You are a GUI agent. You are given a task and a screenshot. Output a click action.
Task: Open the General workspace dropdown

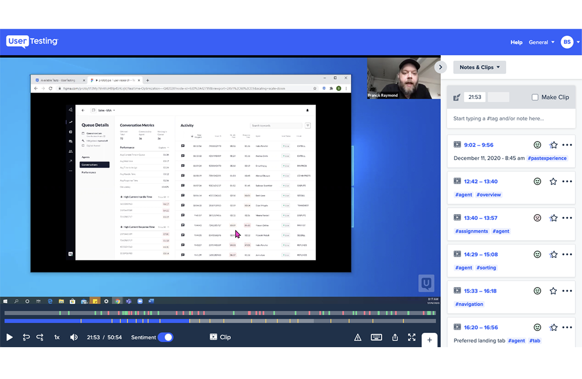pos(541,42)
